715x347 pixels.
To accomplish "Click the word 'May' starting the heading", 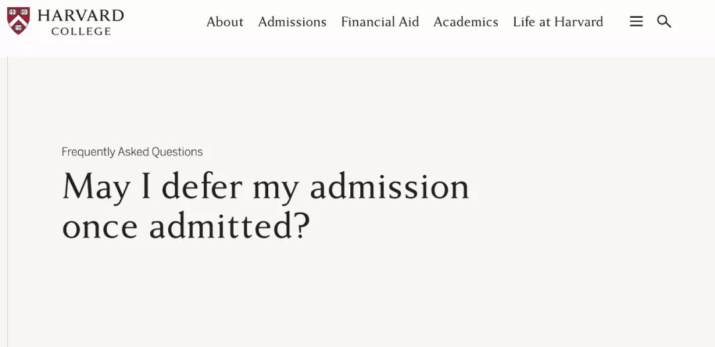I will pos(96,188).
